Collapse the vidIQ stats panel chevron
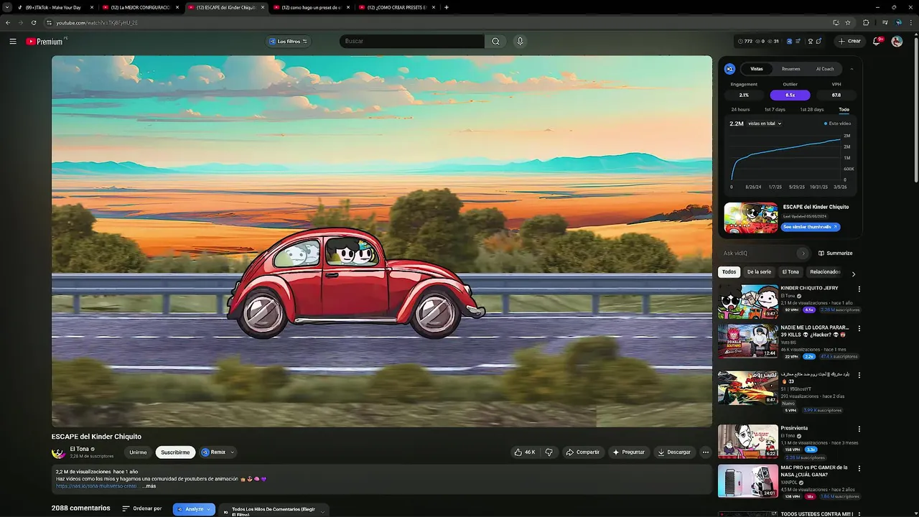Image resolution: width=919 pixels, height=517 pixels. (x=852, y=69)
